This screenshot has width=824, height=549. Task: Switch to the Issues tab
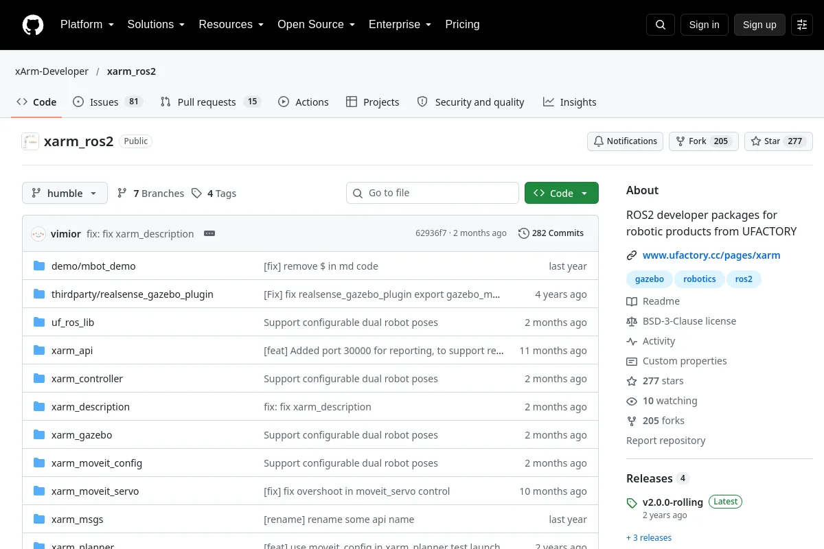(x=107, y=102)
